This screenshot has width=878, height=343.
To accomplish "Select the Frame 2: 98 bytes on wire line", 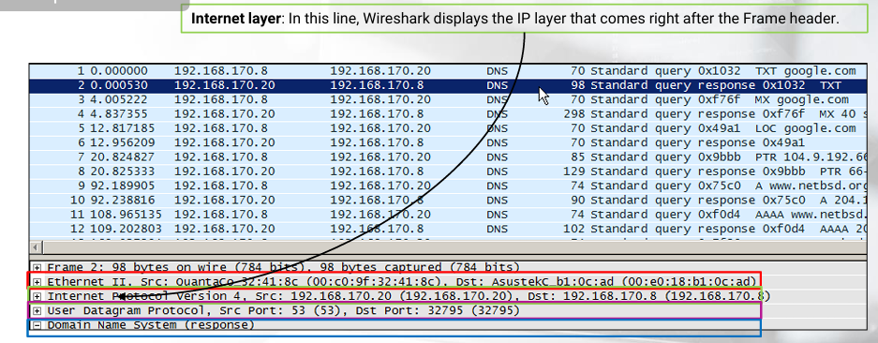I will click(x=283, y=267).
